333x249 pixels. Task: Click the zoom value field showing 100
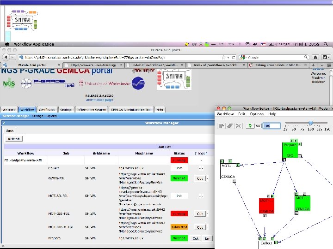pos(271,126)
